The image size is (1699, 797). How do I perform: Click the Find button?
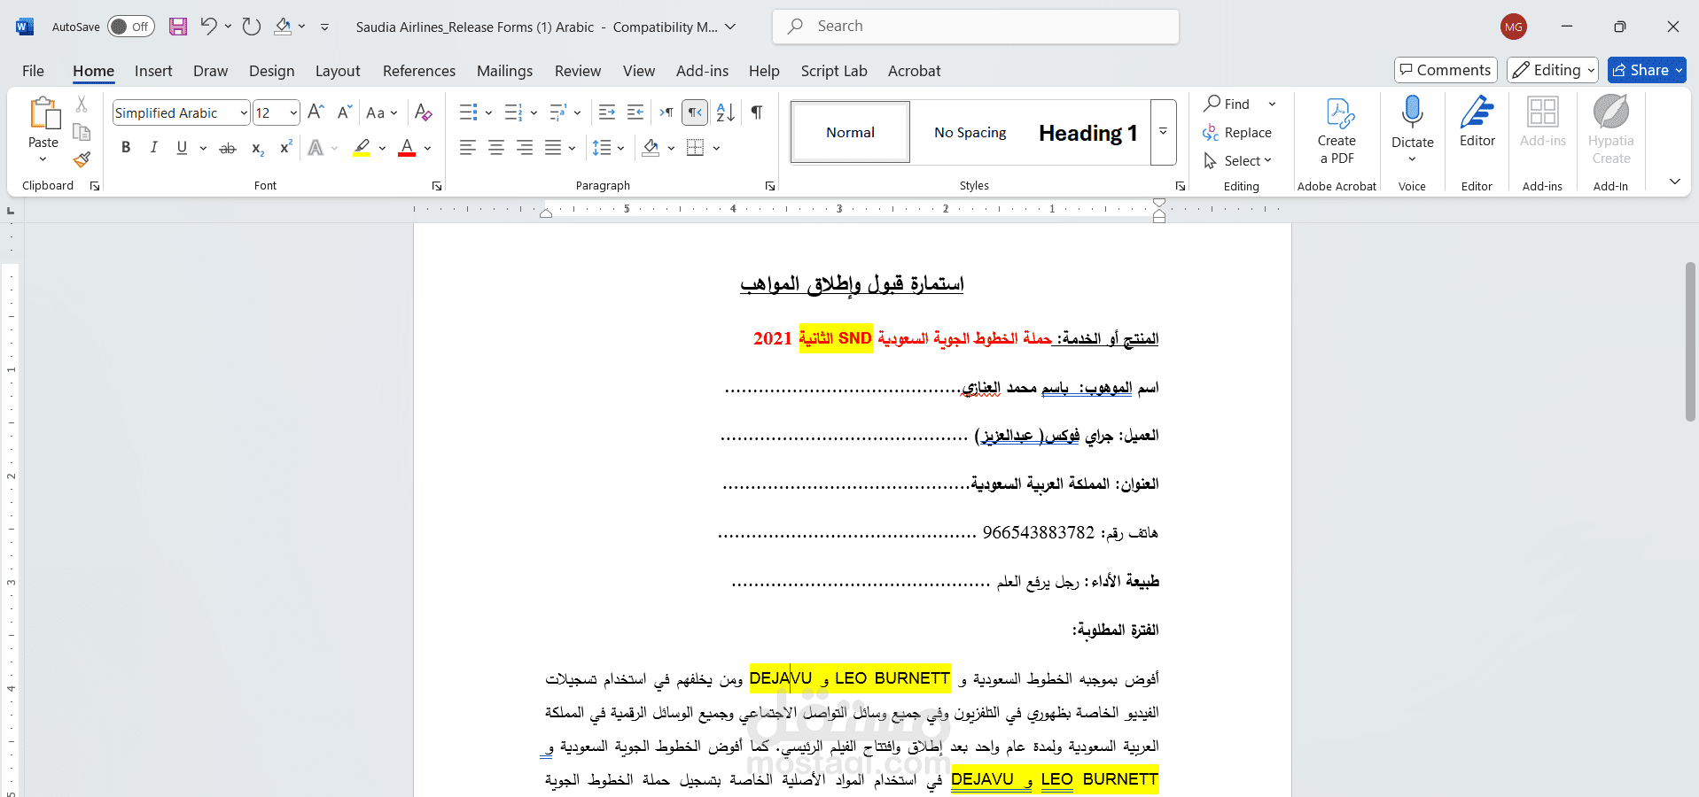(1227, 104)
